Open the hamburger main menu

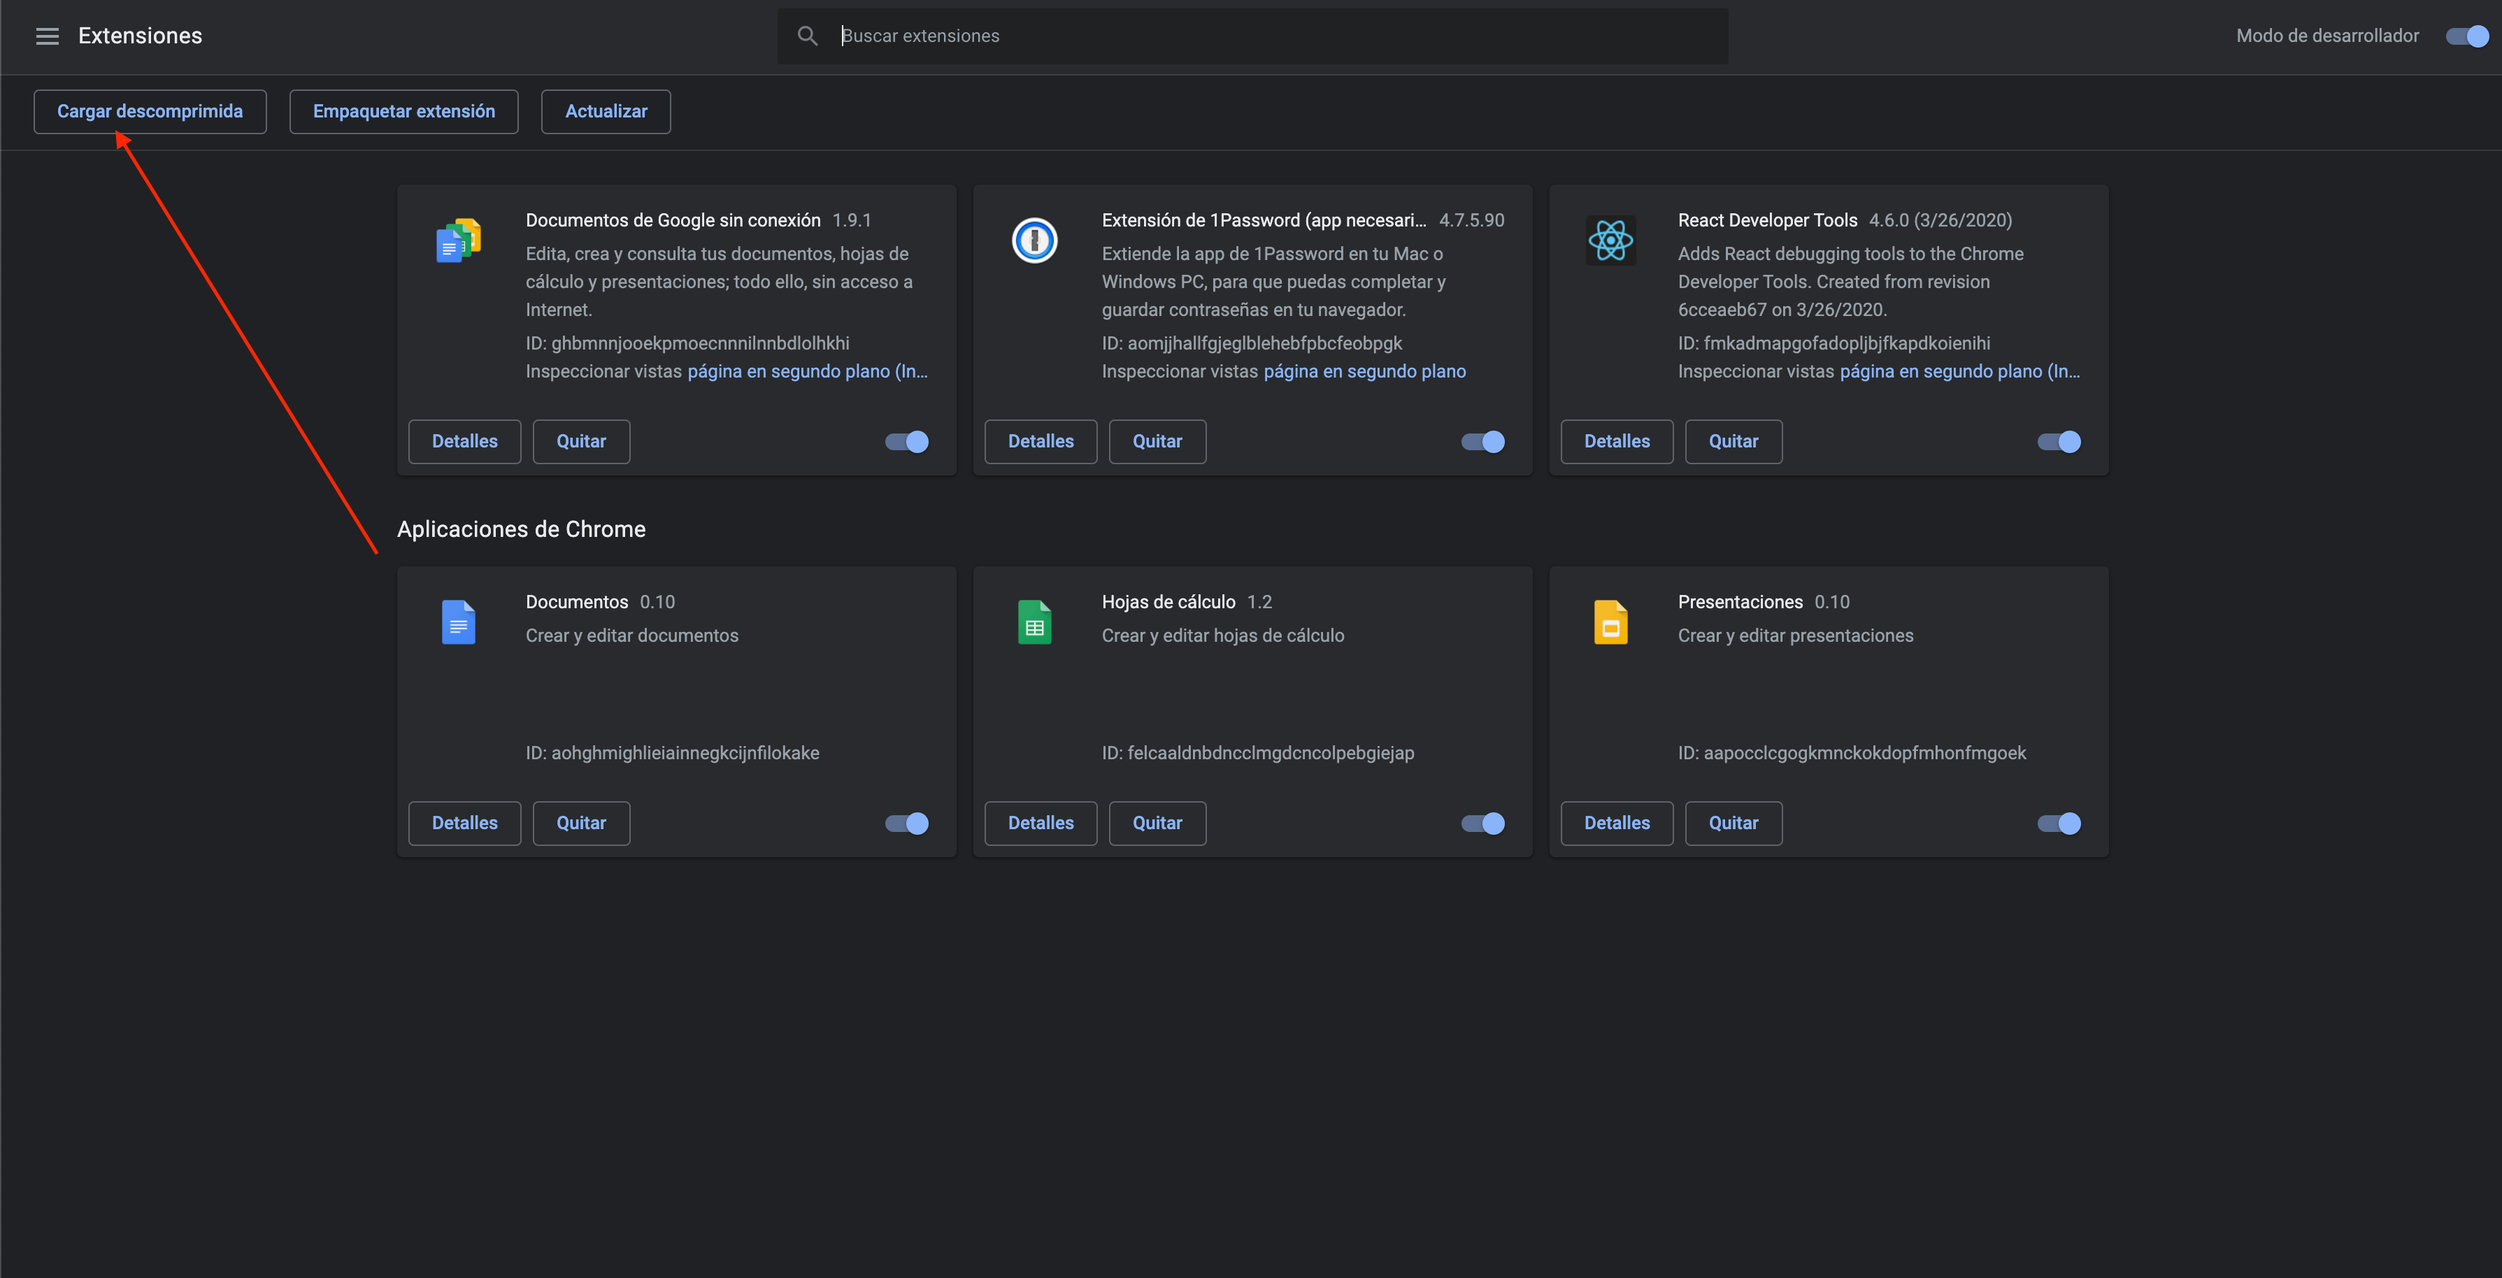[x=47, y=36]
